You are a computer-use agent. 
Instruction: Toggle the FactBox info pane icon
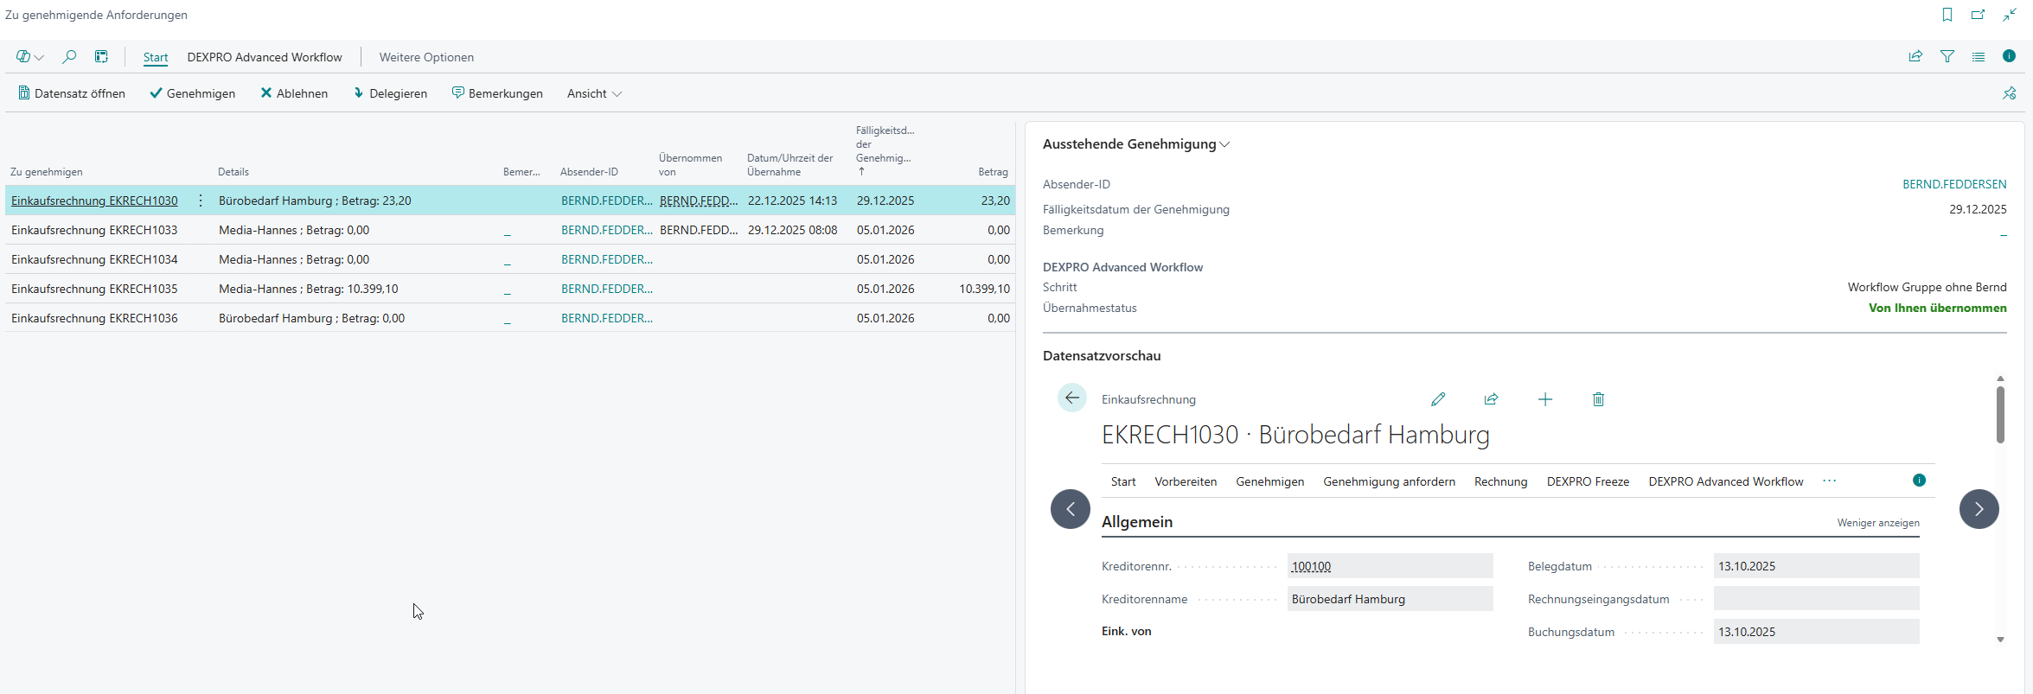(2009, 57)
